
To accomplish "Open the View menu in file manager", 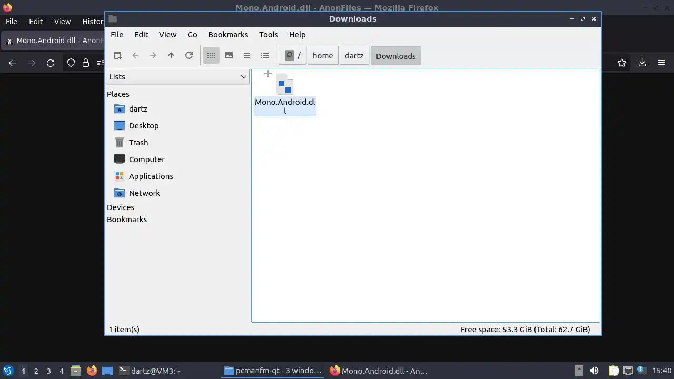I will pyautogui.click(x=167, y=34).
